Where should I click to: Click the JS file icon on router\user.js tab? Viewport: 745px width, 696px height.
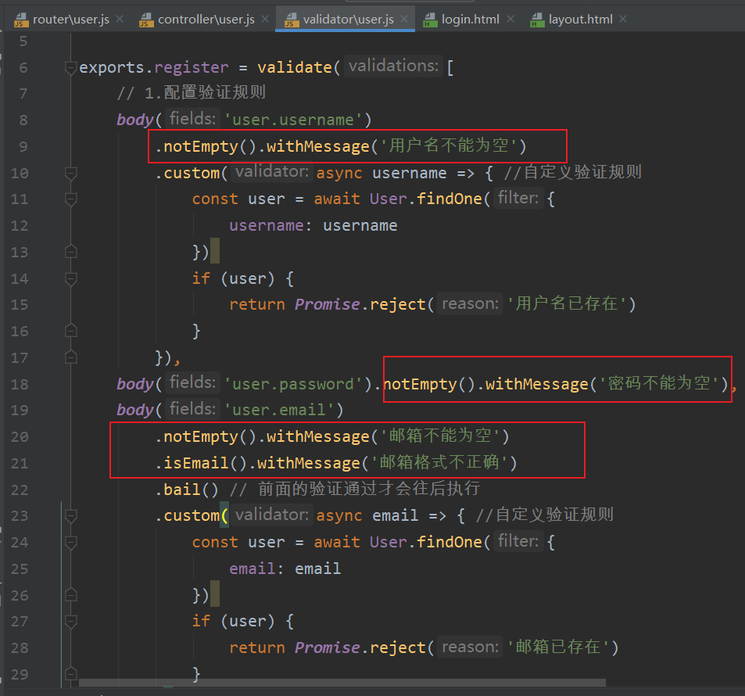[21, 20]
